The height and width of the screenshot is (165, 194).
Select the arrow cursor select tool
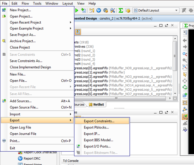tap(185, 74)
